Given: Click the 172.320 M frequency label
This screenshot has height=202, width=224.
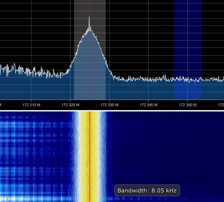Looking at the screenshot, I should click(70, 105).
